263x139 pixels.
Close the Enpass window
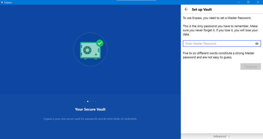pos(258,2)
